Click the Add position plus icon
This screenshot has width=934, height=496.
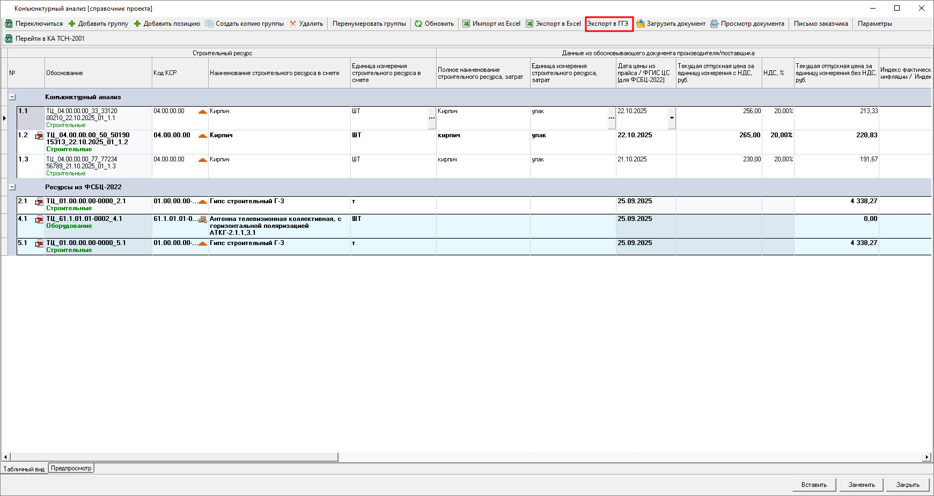[137, 24]
